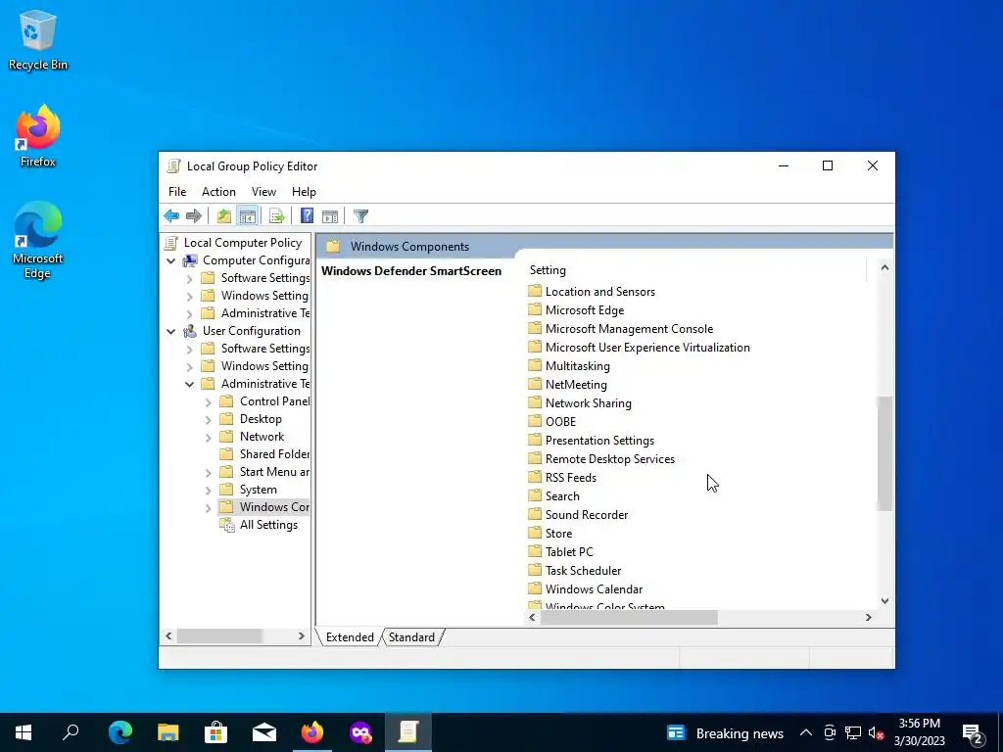Viewport: 1003px width, 752px height.
Task: Select RSS Feeds folder
Action: [x=571, y=478]
